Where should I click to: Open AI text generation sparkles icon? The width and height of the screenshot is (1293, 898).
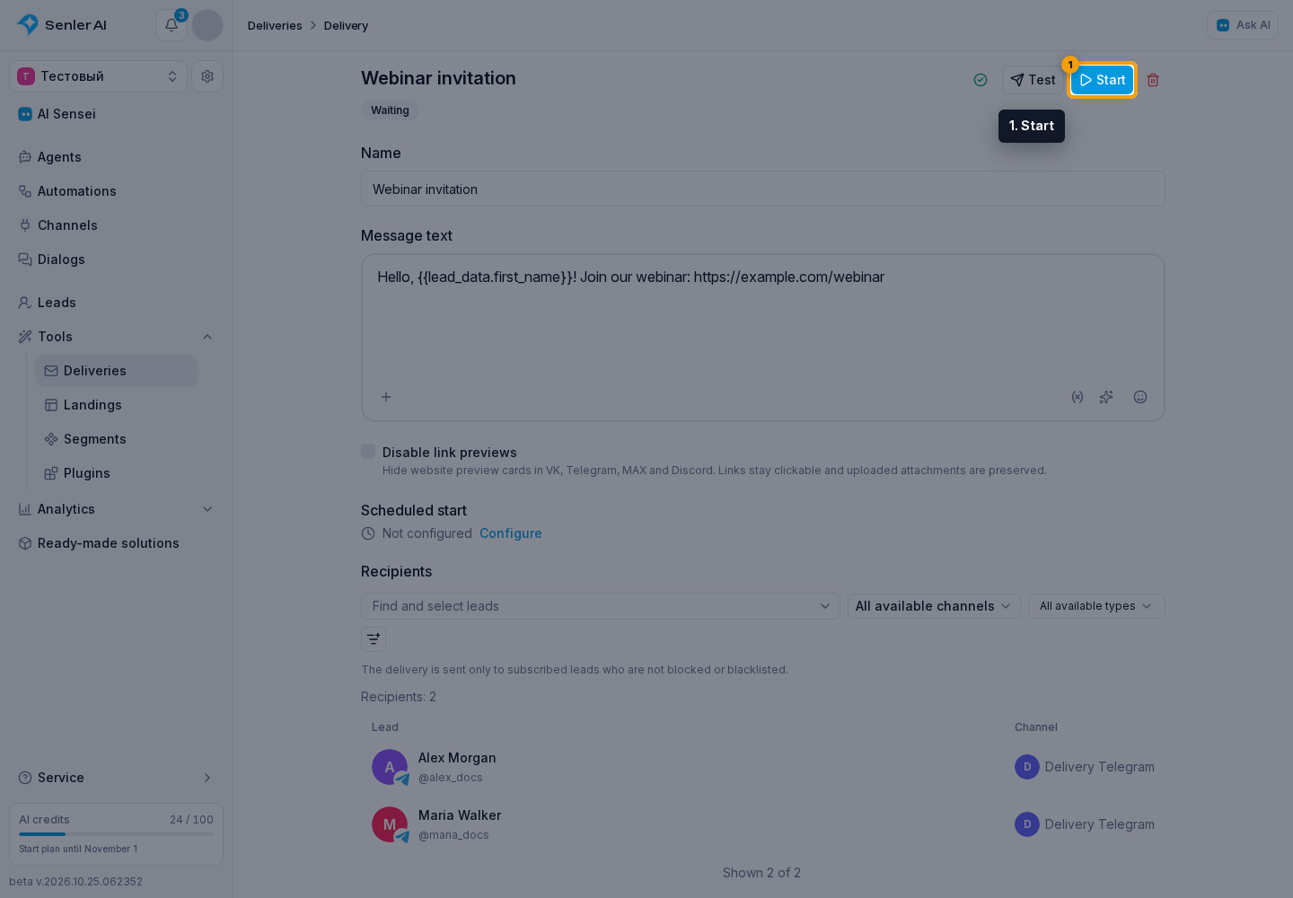point(1106,397)
